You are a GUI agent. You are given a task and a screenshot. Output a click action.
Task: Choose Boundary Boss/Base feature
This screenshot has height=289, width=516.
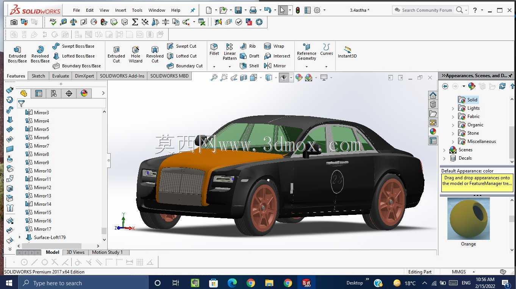coord(77,66)
